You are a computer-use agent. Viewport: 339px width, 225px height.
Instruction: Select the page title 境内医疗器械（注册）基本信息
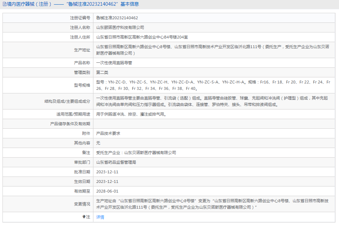coord(73,4)
